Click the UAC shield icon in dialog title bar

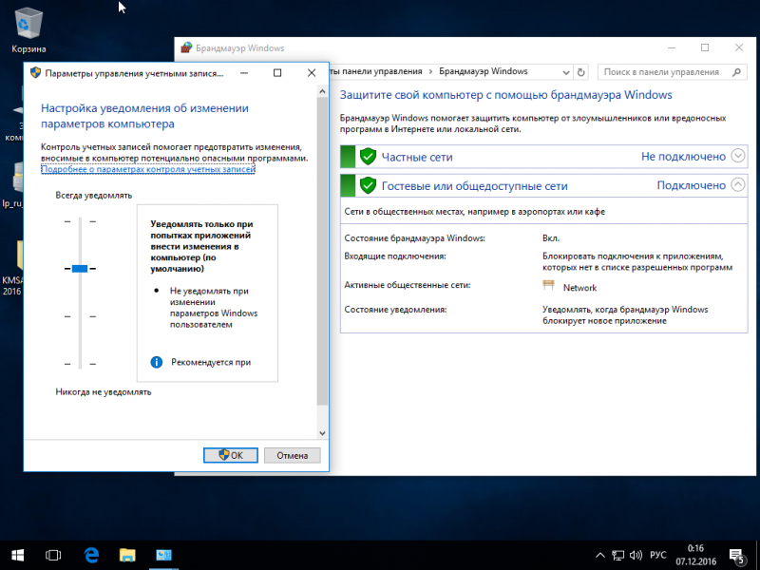(x=35, y=73)
